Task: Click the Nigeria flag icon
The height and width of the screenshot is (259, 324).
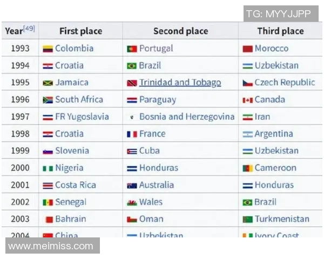Action: click(48, 168)
